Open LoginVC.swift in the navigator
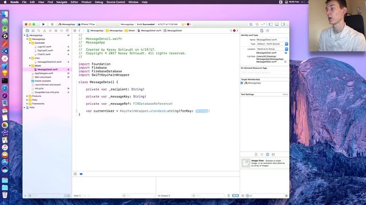 (45, 47)
